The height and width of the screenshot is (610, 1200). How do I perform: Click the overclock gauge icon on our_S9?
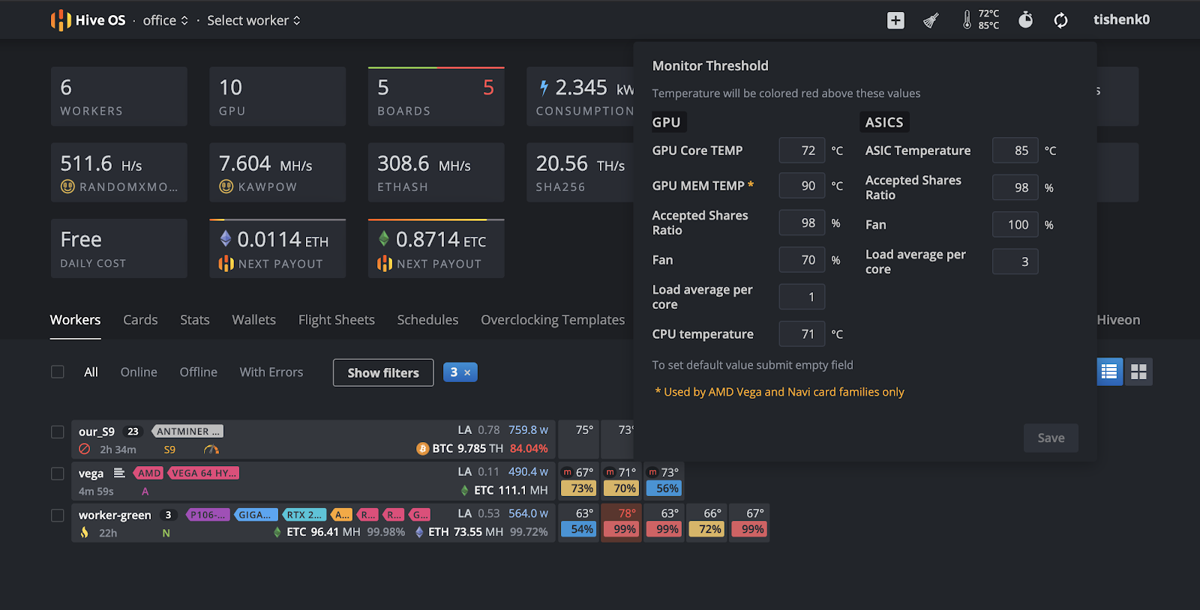(211, 450)
